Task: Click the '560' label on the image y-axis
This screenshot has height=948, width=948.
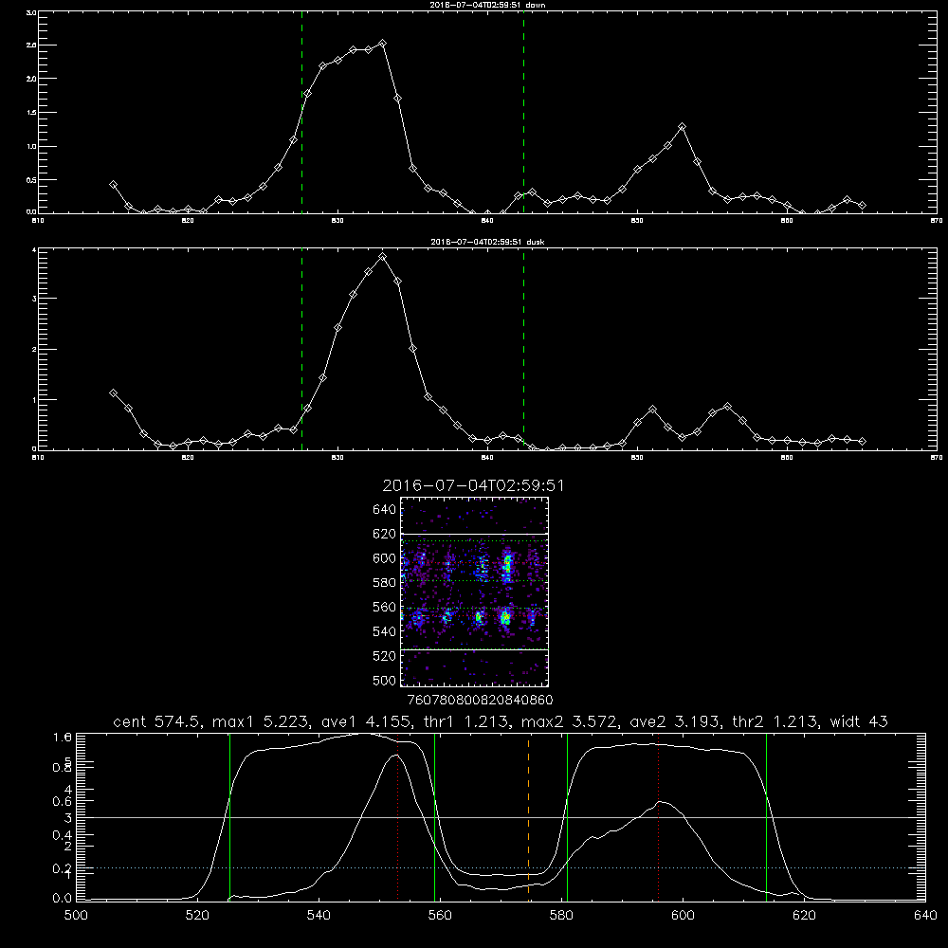Action: pos(385,607)
